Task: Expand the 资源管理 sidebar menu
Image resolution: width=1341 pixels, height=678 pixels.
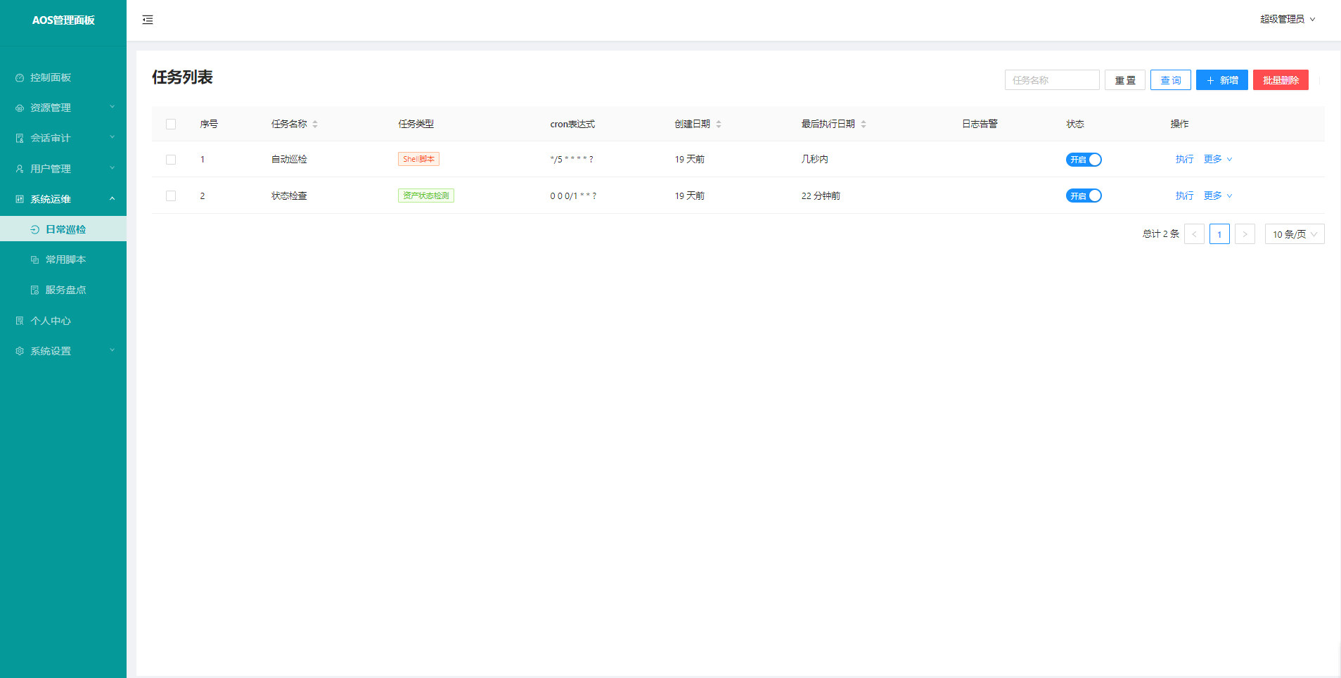Action: point(63,108)
